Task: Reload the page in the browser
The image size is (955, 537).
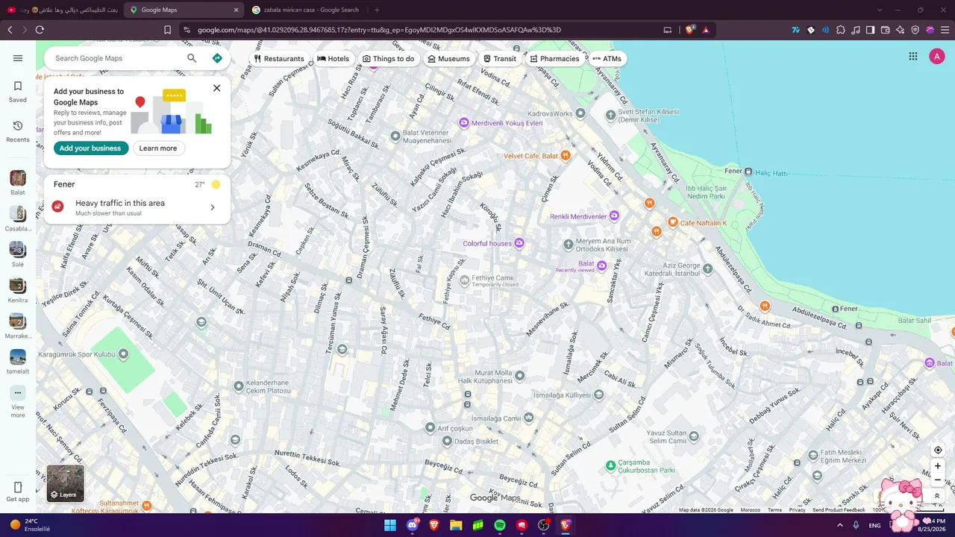Action: (x=40, y=30)
